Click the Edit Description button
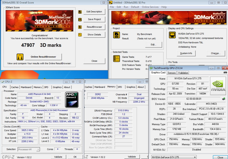The image size is (228, 159). coord(94,12)
